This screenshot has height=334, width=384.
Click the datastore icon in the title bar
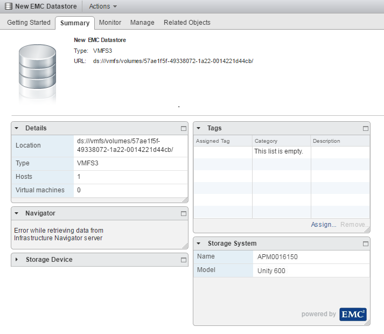8,6
